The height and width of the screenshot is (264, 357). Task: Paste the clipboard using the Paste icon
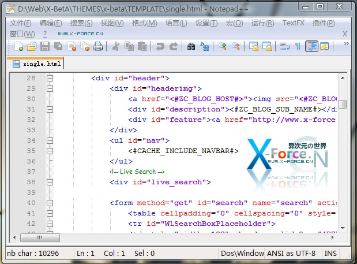[x=142, y=46]
